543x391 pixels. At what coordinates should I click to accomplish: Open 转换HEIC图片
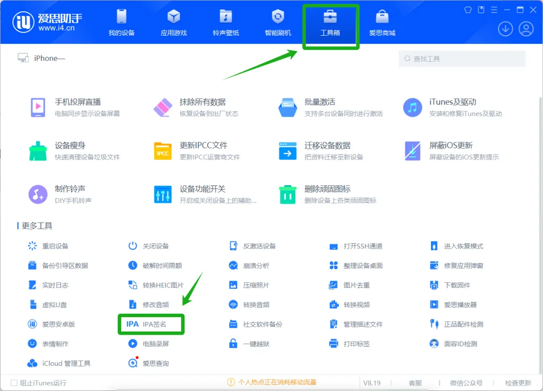tap(156, 285)
